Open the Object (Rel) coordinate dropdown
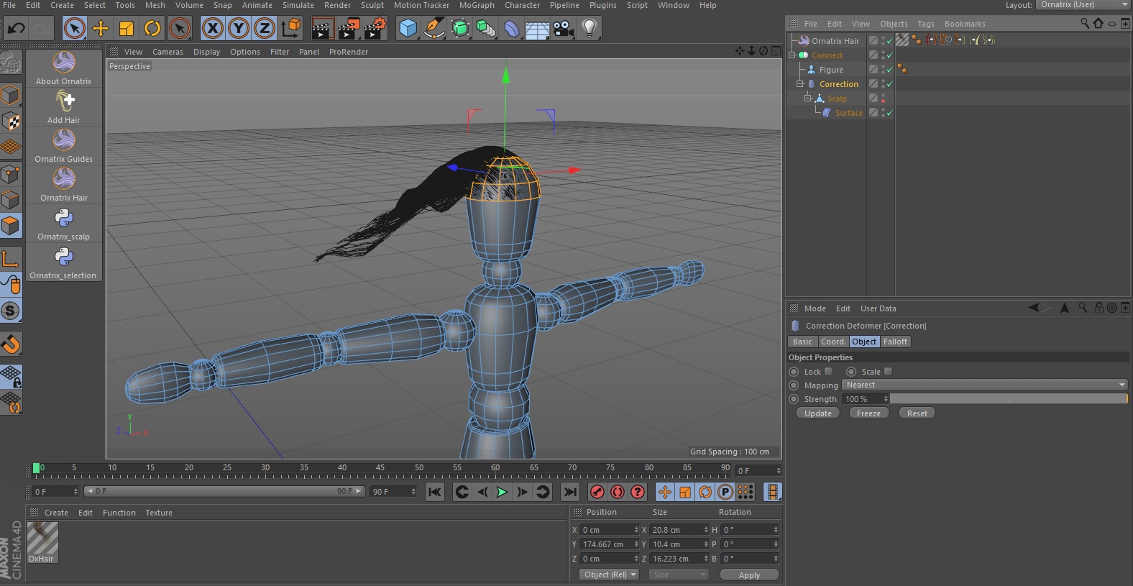This screenshot has width=1133, height=586. pyautogui.click(x=609, y=574)
